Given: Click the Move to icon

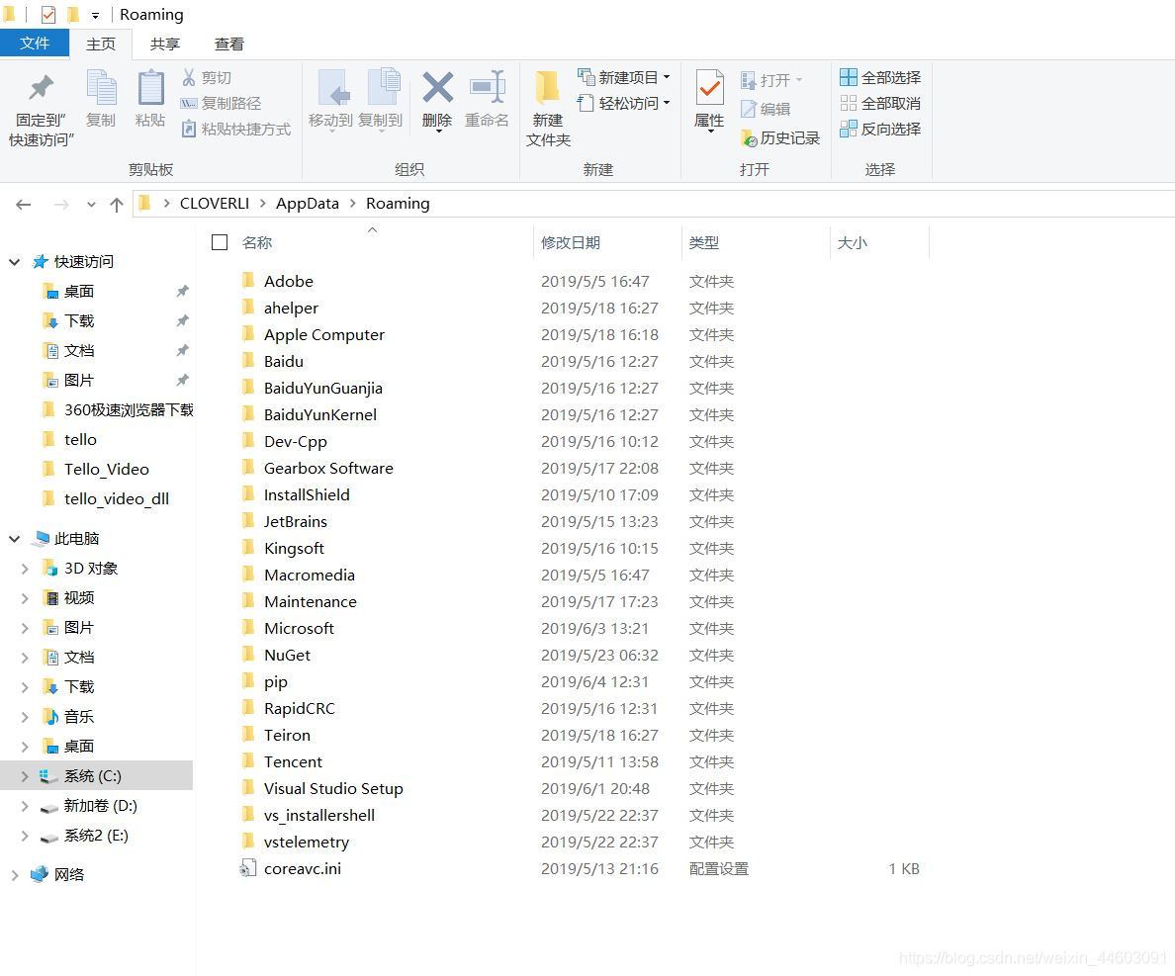Looking at the screenshot, I should [332, 88].
